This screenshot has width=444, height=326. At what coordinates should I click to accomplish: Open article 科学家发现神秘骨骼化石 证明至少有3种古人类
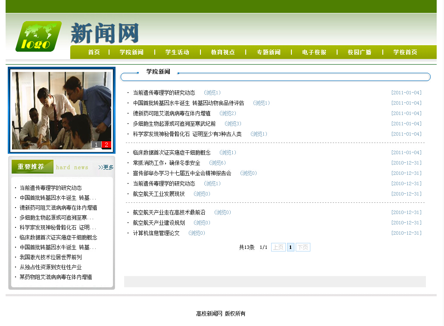click(x=187, y=134)
